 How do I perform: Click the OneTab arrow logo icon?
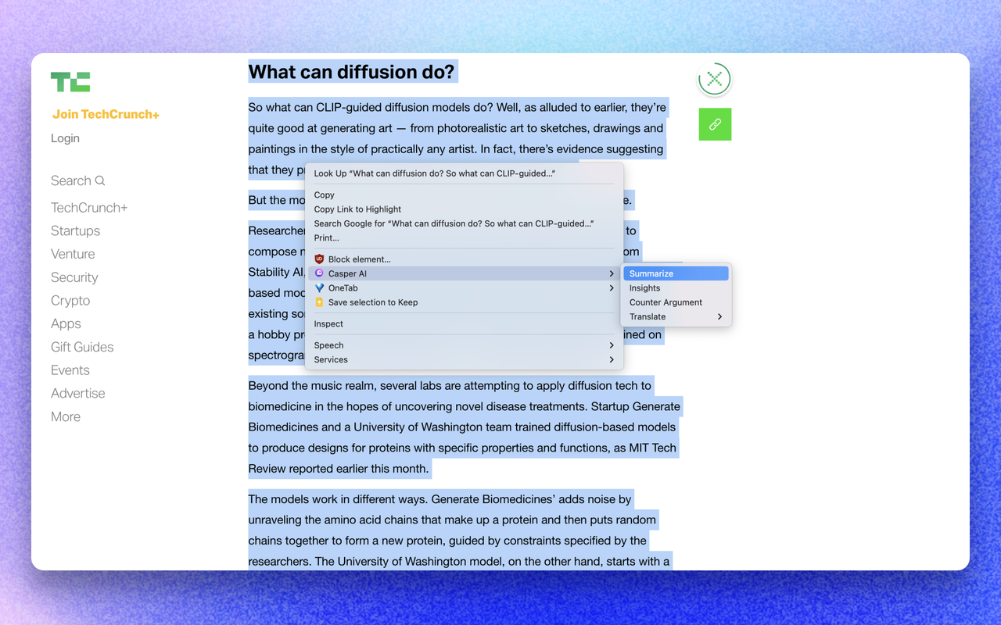pyautogui.click(x=318, y=287)
